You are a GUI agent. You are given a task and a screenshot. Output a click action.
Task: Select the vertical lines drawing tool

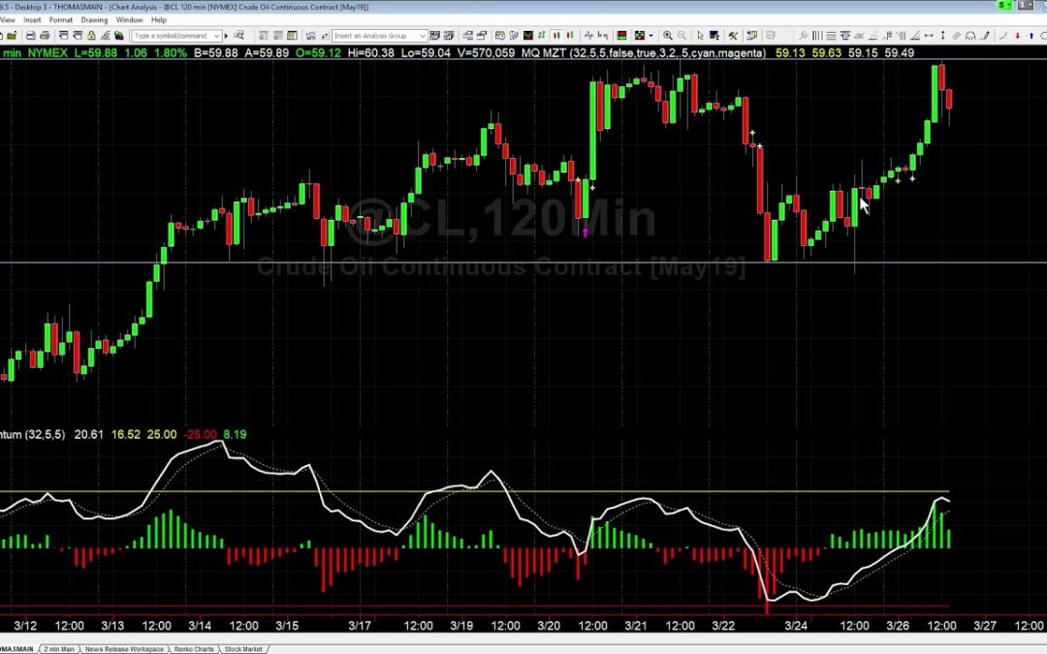click(x=817, y=36)
